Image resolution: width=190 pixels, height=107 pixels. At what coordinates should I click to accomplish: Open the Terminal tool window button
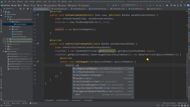[x=33, y=103]
